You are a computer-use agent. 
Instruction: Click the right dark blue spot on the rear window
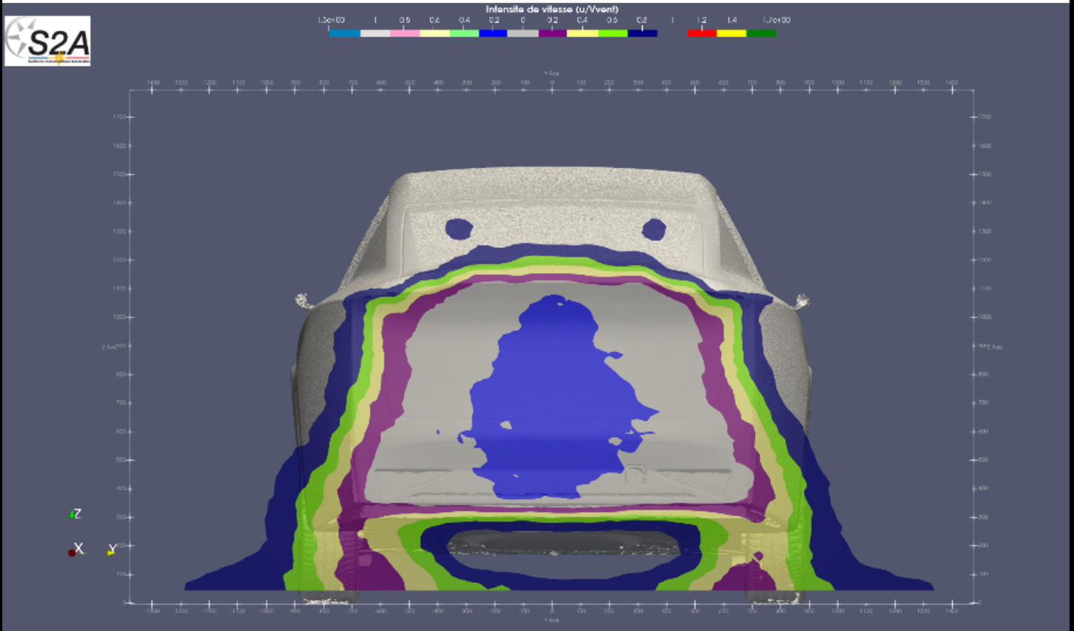(653, 230)
